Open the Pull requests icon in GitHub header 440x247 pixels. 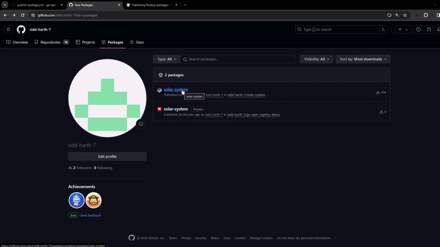[429, 30]
